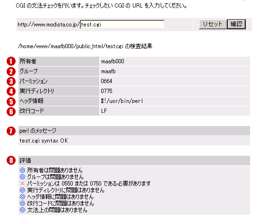Click the 所有者 value maafb000
Image resolution: width=260 pixels, height=220 pixels.
pos(113,61)
